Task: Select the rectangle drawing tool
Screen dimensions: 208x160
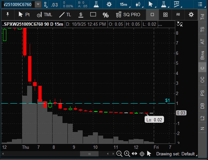Action: point(93,15)
